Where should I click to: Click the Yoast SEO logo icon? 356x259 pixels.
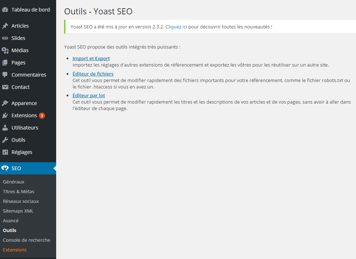[5, 168]
